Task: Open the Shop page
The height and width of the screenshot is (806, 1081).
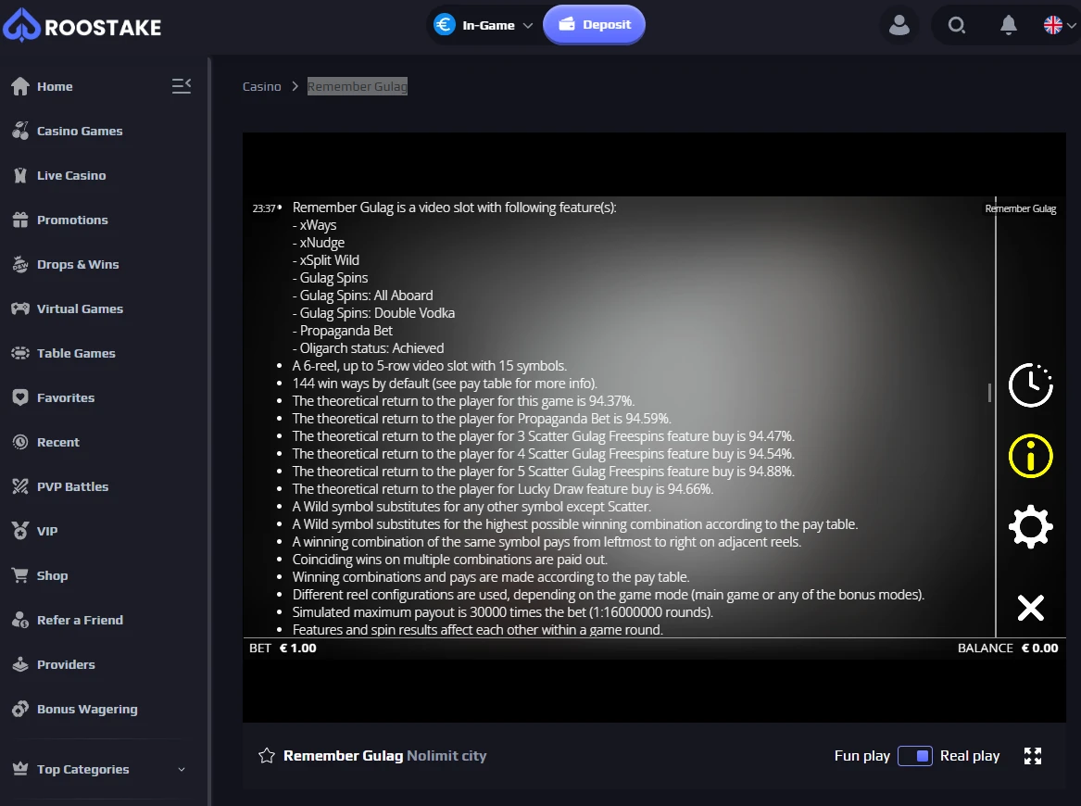Action: coord(53,575)
